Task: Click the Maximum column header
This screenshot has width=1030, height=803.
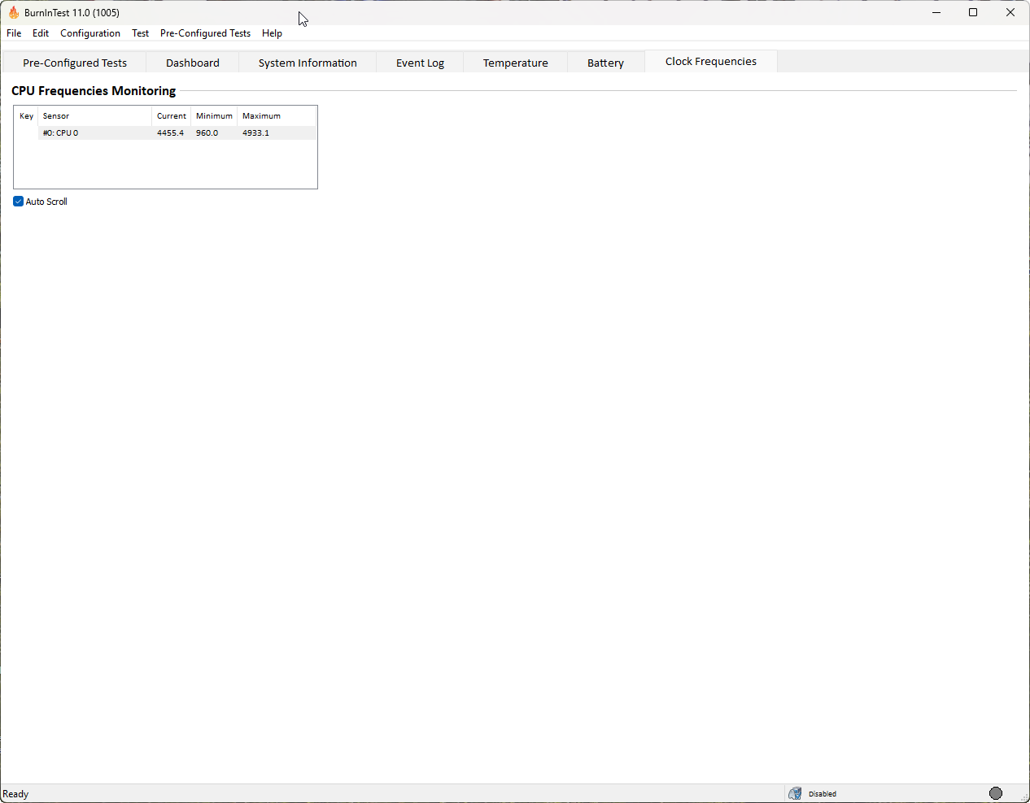Action: click(x=277, y=116)
